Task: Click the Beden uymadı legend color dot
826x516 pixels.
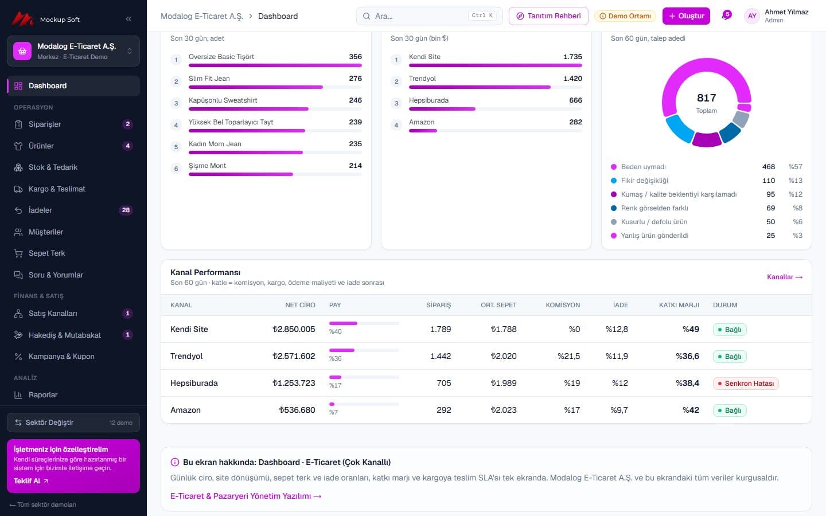Action: tap(614, 167)
